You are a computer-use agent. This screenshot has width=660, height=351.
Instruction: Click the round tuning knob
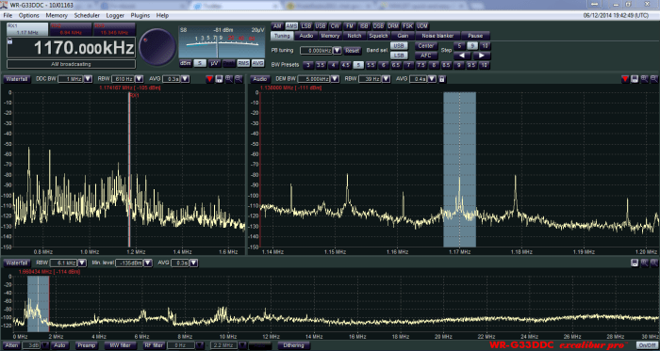pyautogui.click(x=157, y=47)
